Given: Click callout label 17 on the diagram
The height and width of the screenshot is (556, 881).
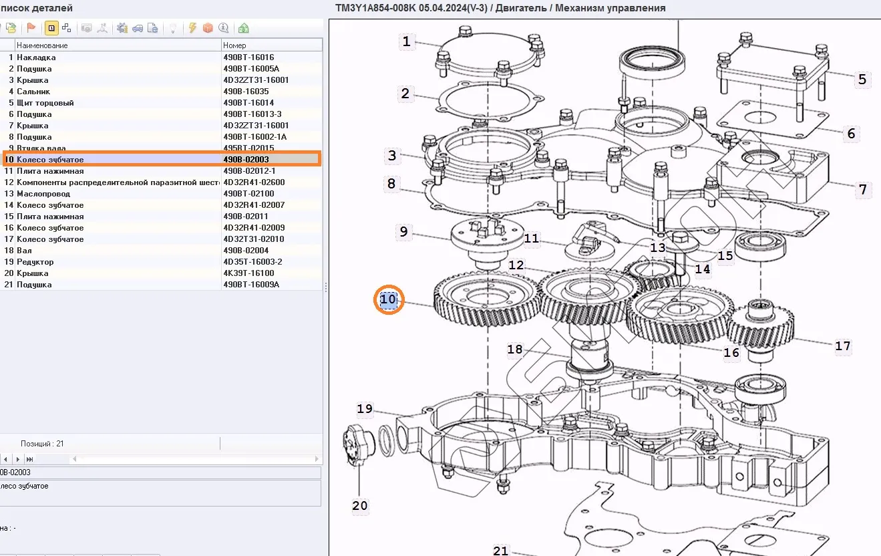Looking at the screenshot, I should tap(842, 346).
